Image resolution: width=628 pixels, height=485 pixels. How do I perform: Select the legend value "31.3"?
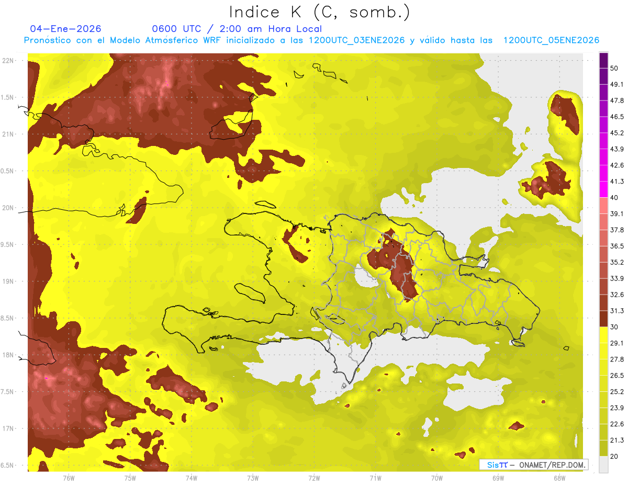tap(616, 311)
